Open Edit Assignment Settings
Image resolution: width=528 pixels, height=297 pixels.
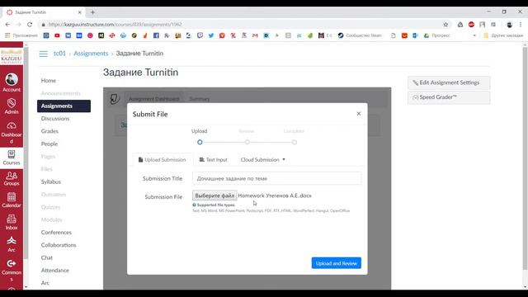(449, 82)
